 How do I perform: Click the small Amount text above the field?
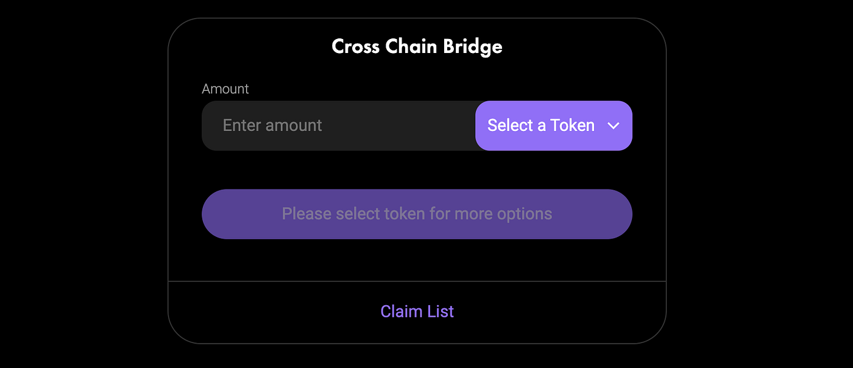click(x=225, y=89)
